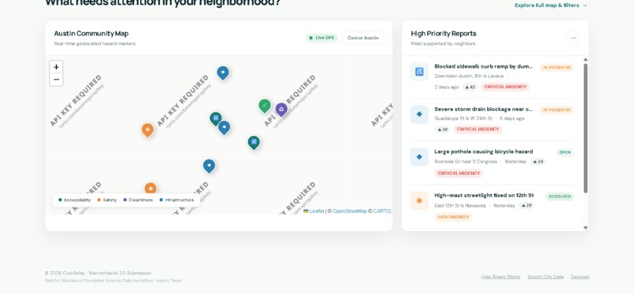Image resolution: width=635 pixels, height=294 pixels.
Task: Toggle Infrastructure in the map legend
Action: point(176,200)
